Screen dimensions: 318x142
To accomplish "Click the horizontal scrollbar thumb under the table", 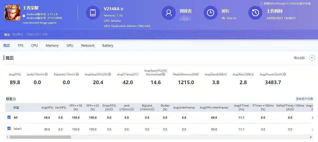I will (x=40, y=137).
